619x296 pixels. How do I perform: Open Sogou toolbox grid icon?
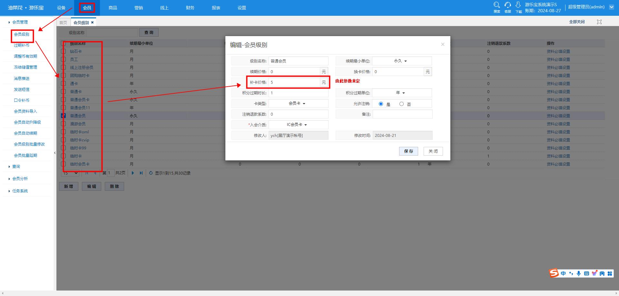click(610, 273)
